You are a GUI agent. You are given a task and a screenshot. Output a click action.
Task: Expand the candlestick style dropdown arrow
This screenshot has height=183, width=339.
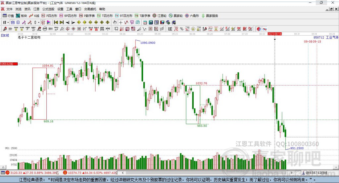(39, 22)
